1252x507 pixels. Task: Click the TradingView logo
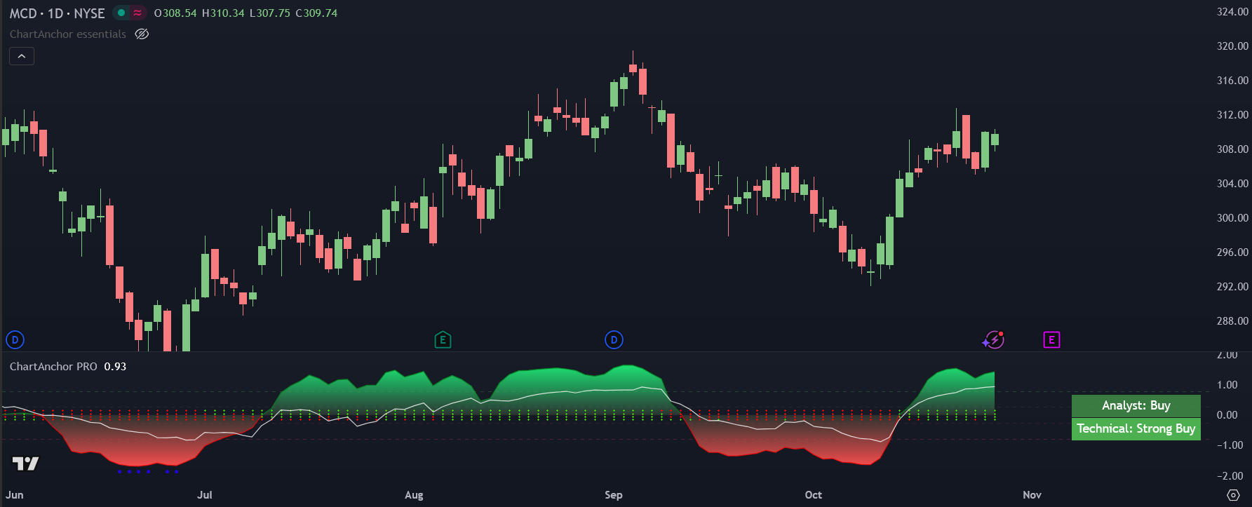(x=26, y=464)
